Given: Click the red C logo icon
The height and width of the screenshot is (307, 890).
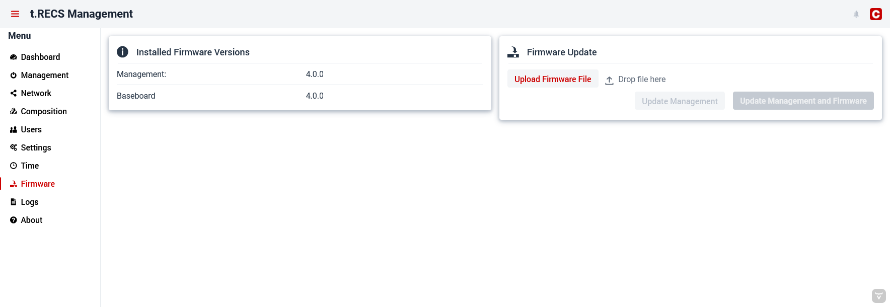Looking at the screenshot, I should point(876,14).
